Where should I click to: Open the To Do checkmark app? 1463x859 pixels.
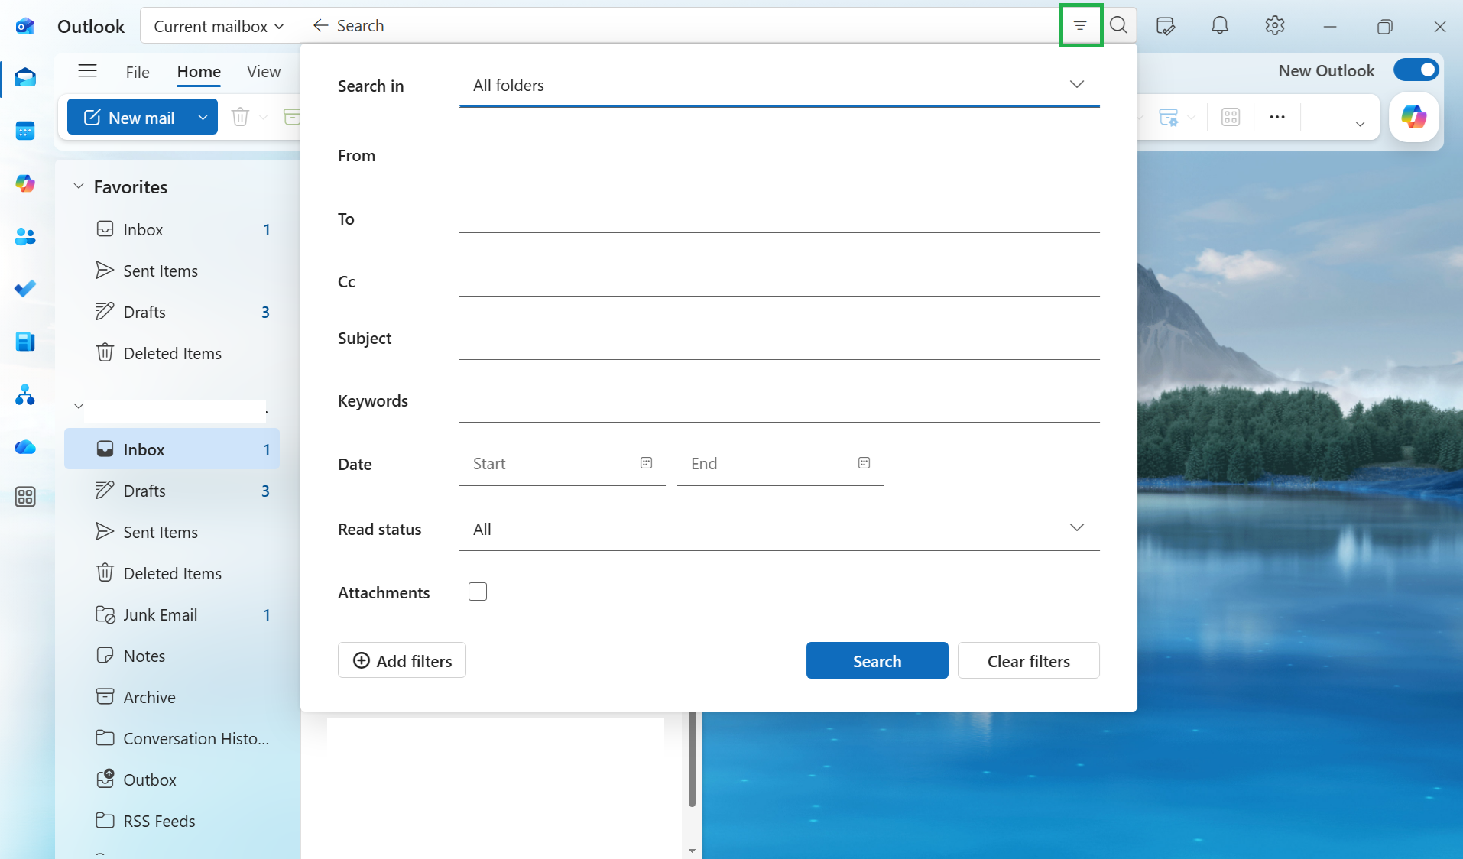click(25, 289)
